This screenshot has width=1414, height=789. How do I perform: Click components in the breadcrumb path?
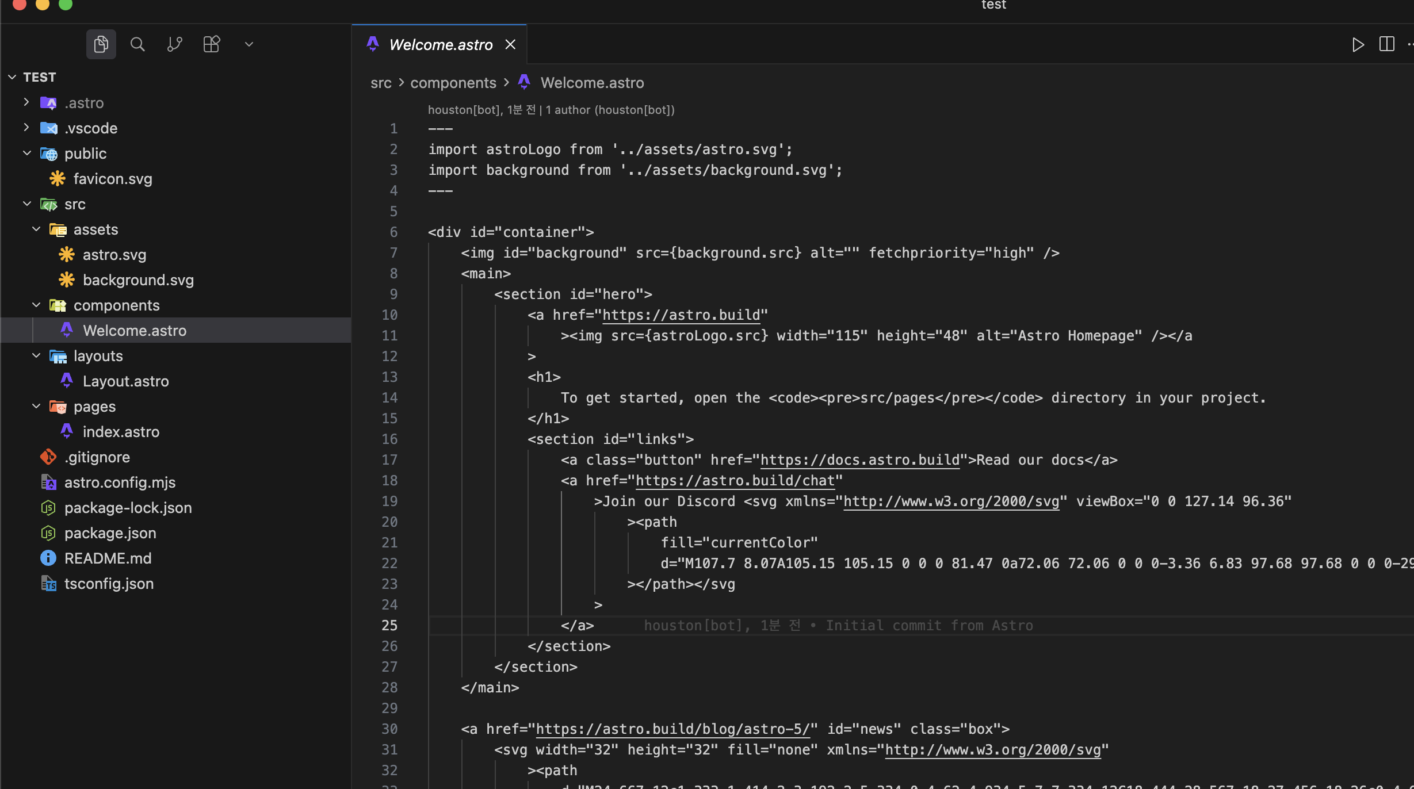coord(453,83)
